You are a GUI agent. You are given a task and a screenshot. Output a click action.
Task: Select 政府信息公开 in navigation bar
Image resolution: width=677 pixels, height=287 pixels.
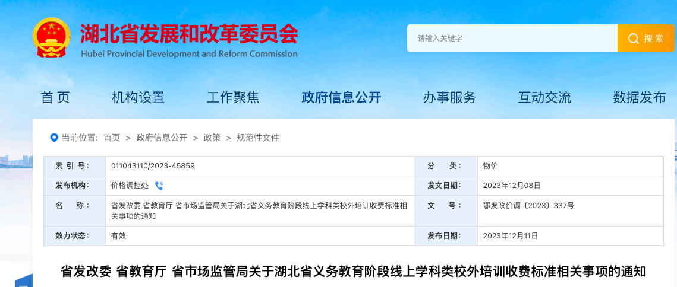pyautogui.click(x=341, y=98)
